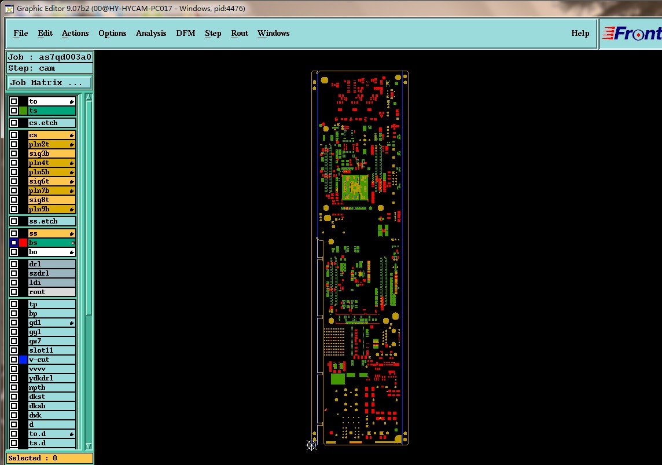Click the Job Matrix button
Image resolution: width=662 pixels, height=465 pixels.
49,83
